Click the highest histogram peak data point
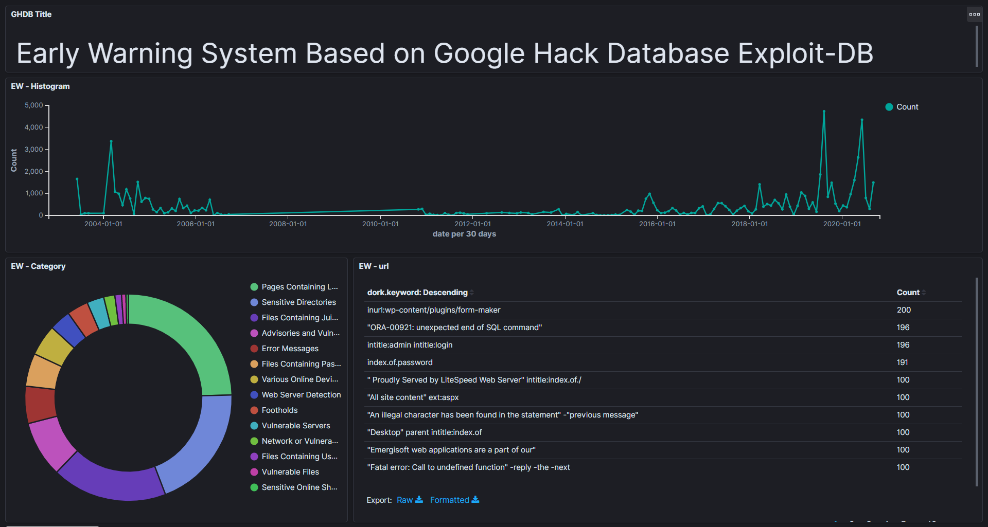Screen dimensions: 988x527 824,111
